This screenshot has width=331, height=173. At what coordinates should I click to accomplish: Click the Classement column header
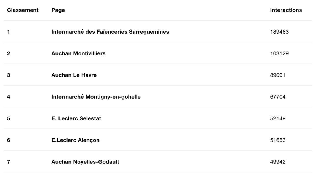click(23, 10)
